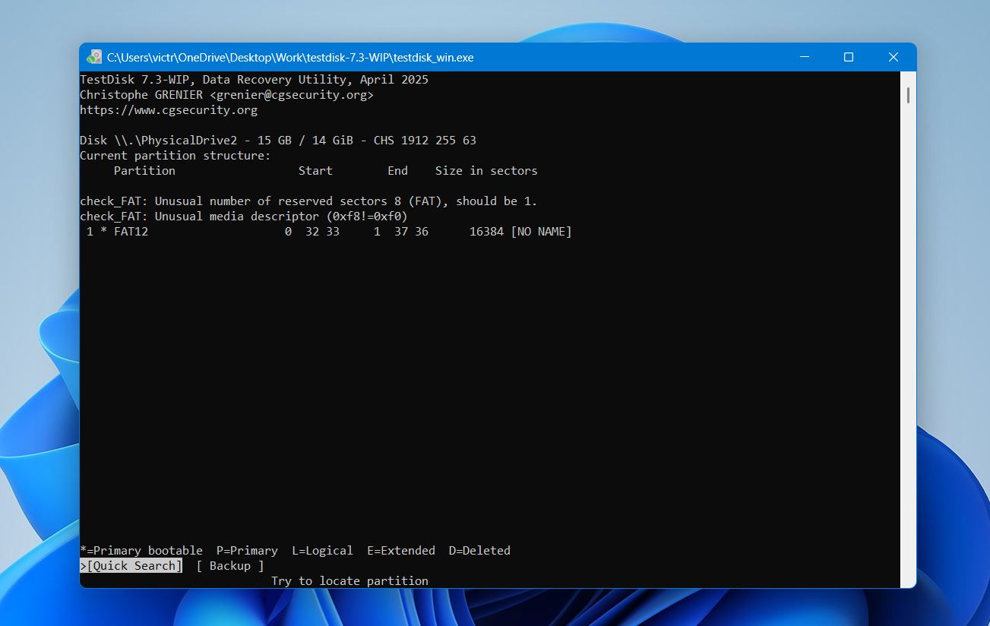This screenshot has width=990, height=626.
Task: Click the Primary bootable legend line
Action: coord(141,550)
